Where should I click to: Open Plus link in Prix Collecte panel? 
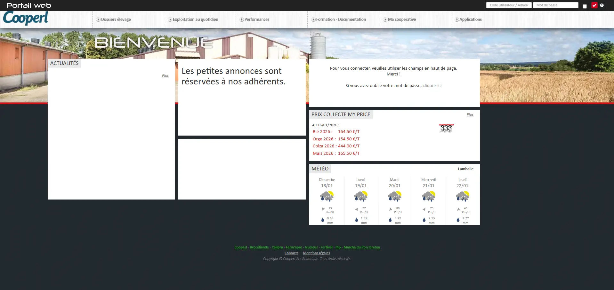pos(470,115)
